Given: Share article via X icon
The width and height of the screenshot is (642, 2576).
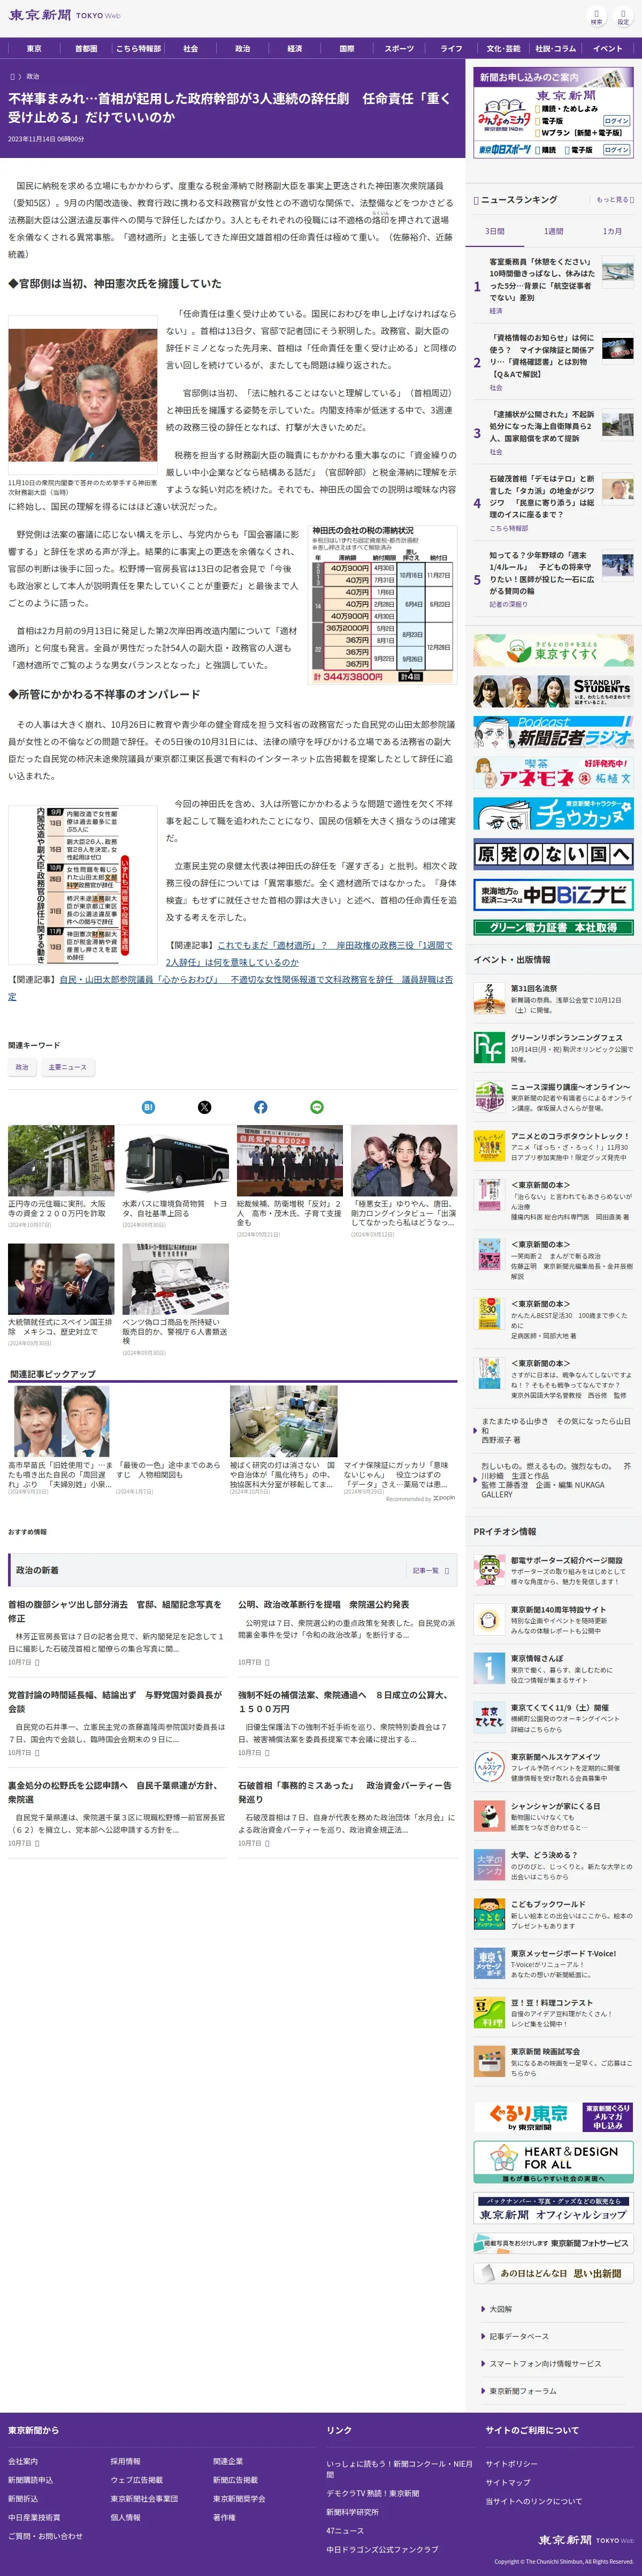Looking at the screenshot, I should 205,1106.
